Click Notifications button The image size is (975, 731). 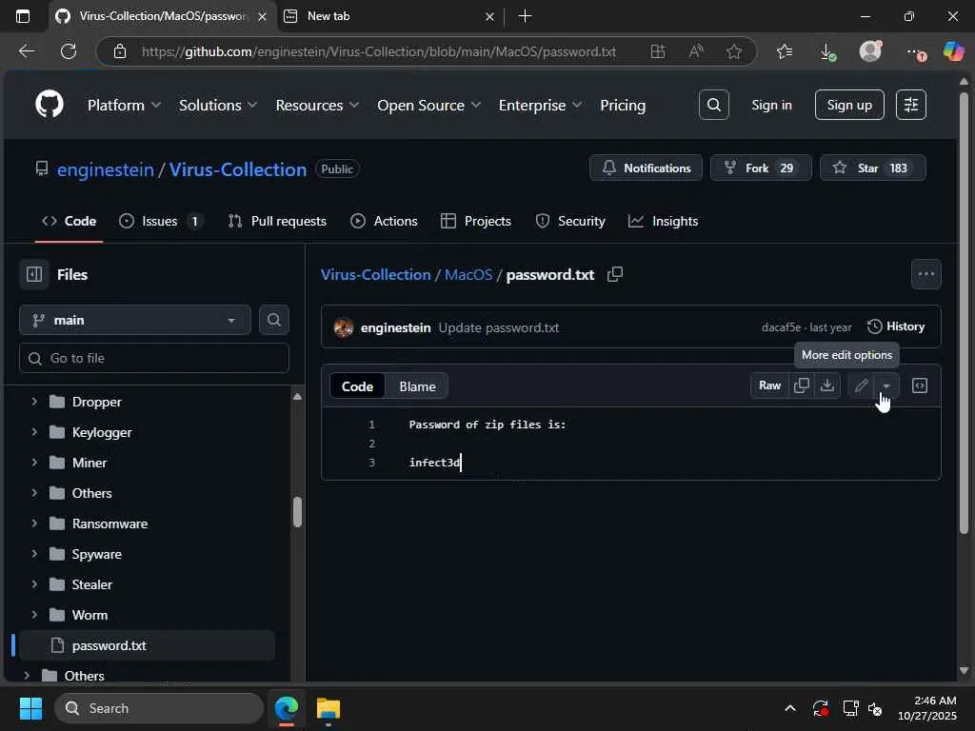(647, 168)
